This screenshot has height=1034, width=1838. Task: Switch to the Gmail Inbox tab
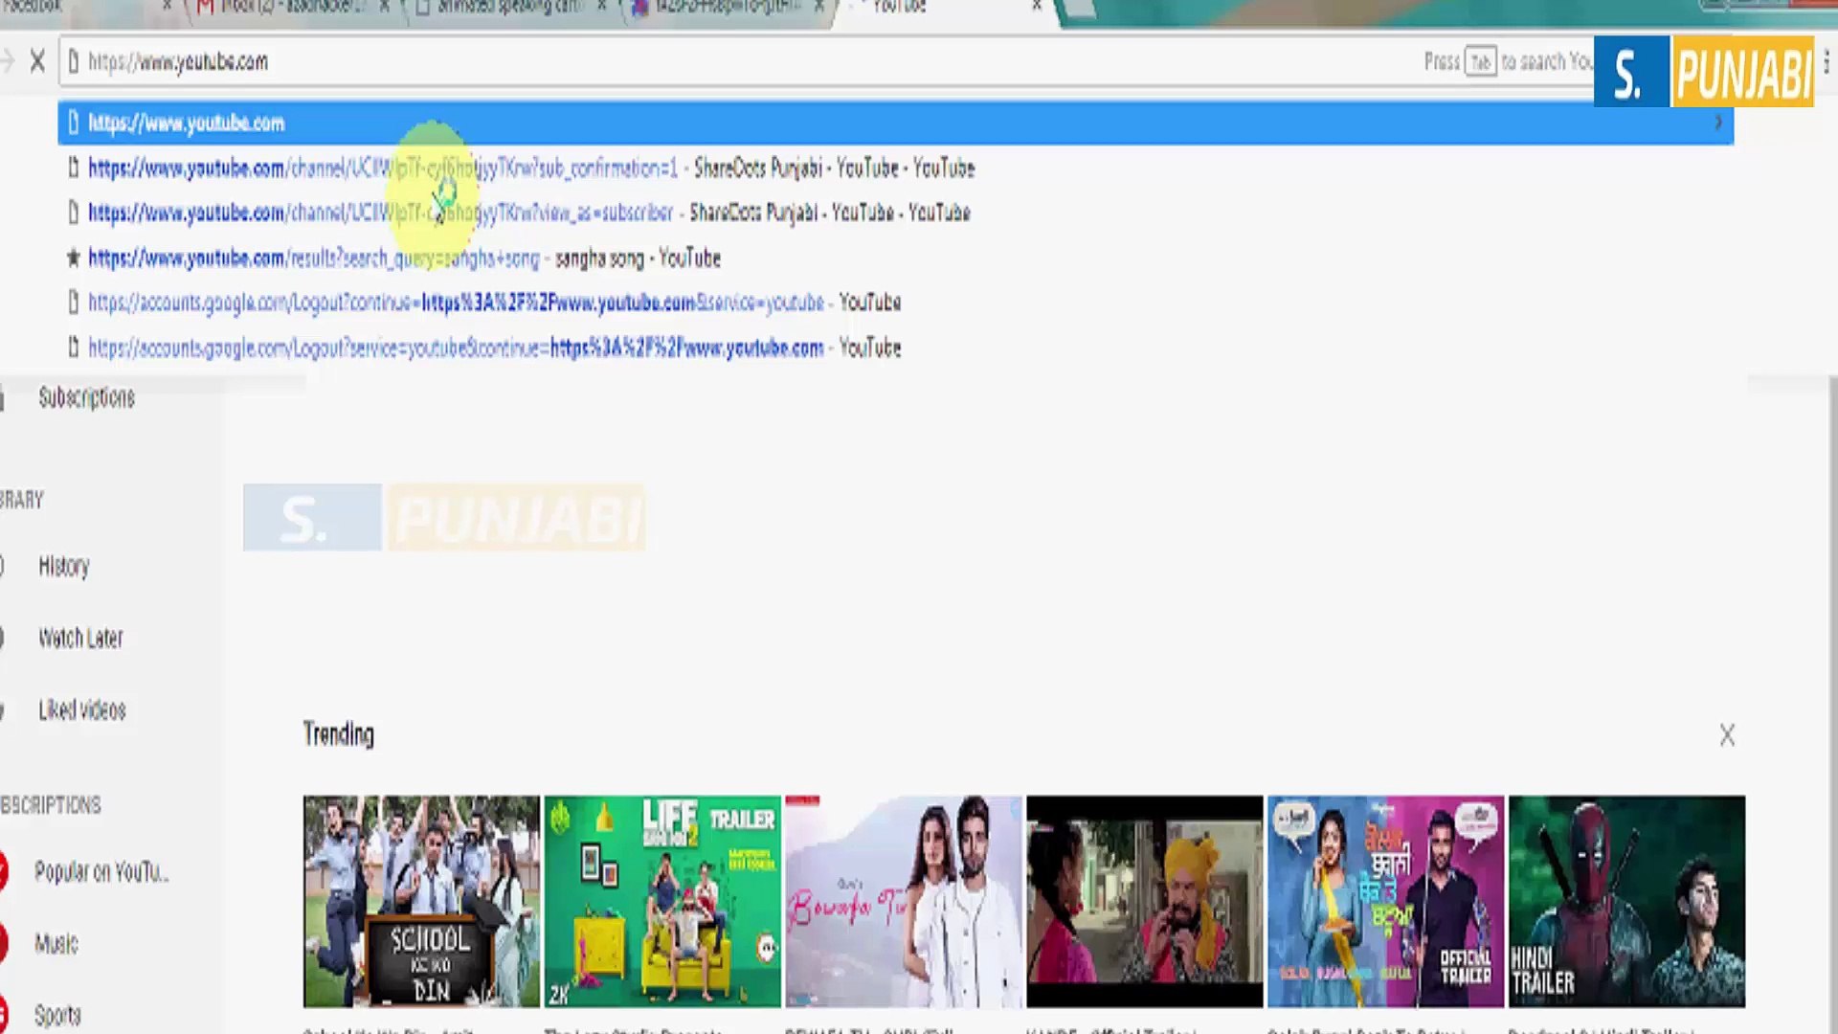[287, 8]
